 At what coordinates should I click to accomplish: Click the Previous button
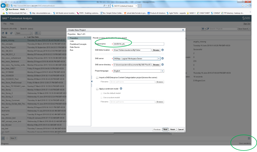(157, 130)
